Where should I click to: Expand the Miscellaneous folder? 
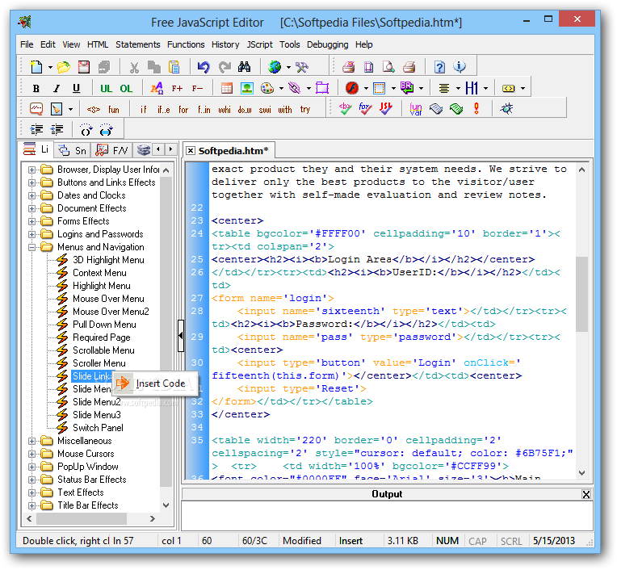pyautogui.click(x=31, y=441)
